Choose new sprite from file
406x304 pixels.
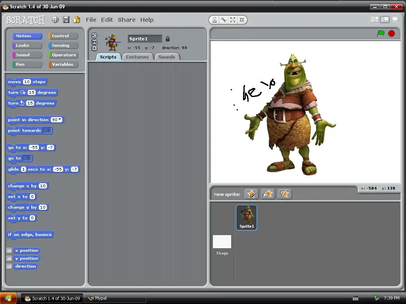point(268,194)
